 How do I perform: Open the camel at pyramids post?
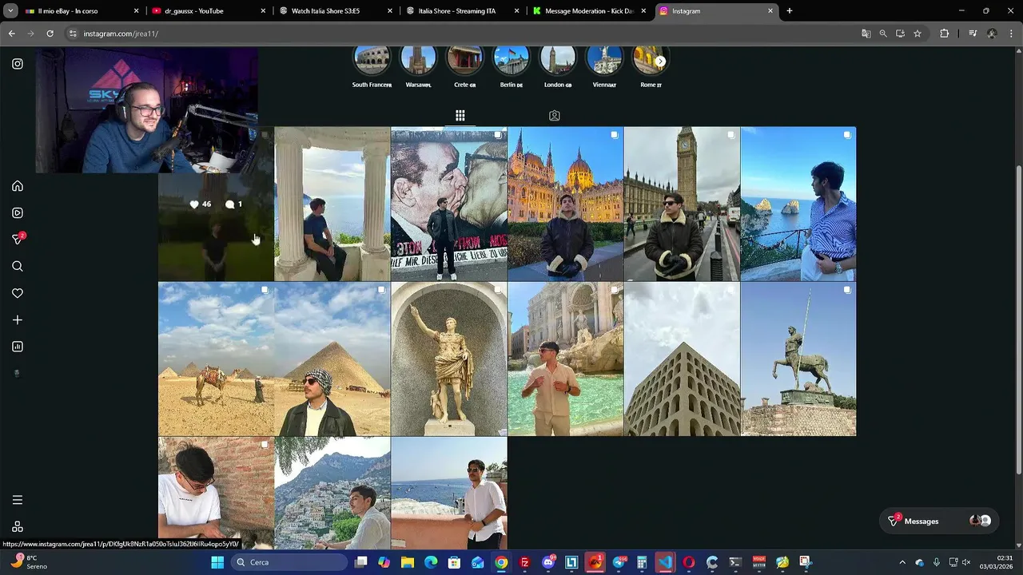tap(216, 359)
